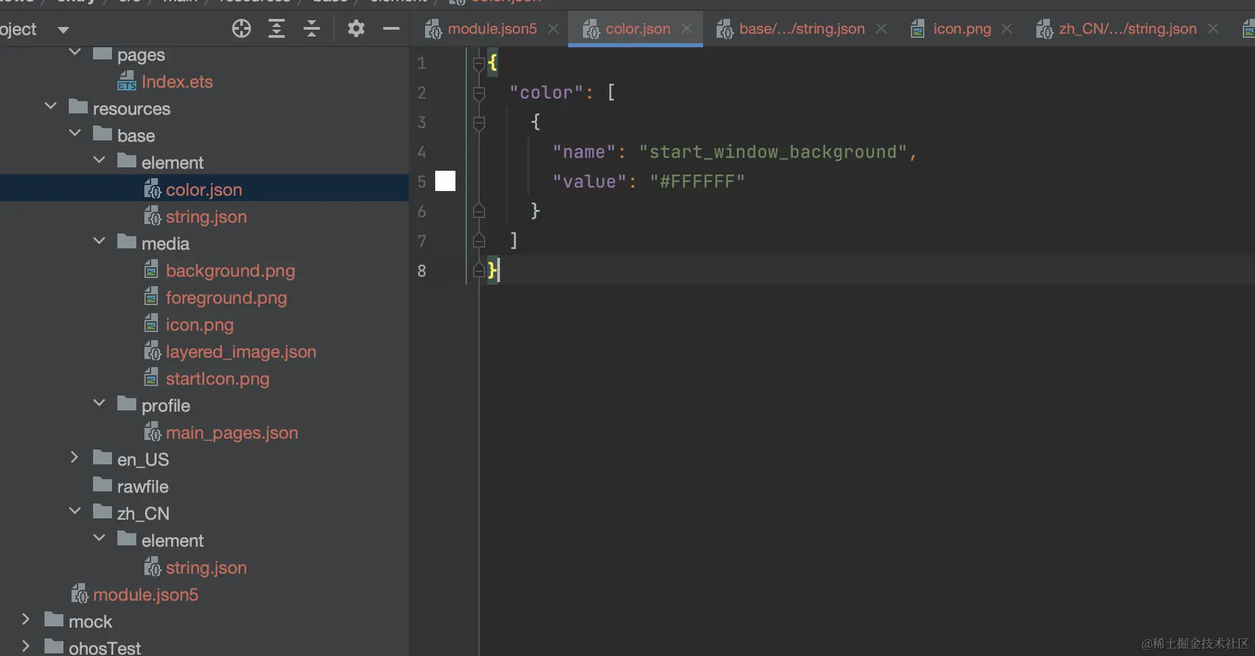
Task: Click the locate-opened-file target icon
Action: [x=242, y=28]
